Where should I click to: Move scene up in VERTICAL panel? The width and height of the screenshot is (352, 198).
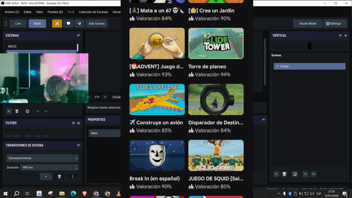click(x=305, y=174)
